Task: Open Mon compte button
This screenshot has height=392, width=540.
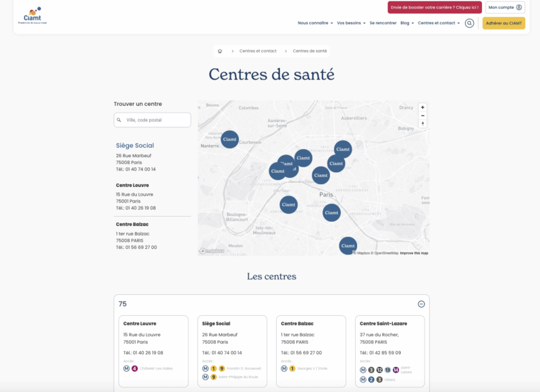Action: point(505,7)
